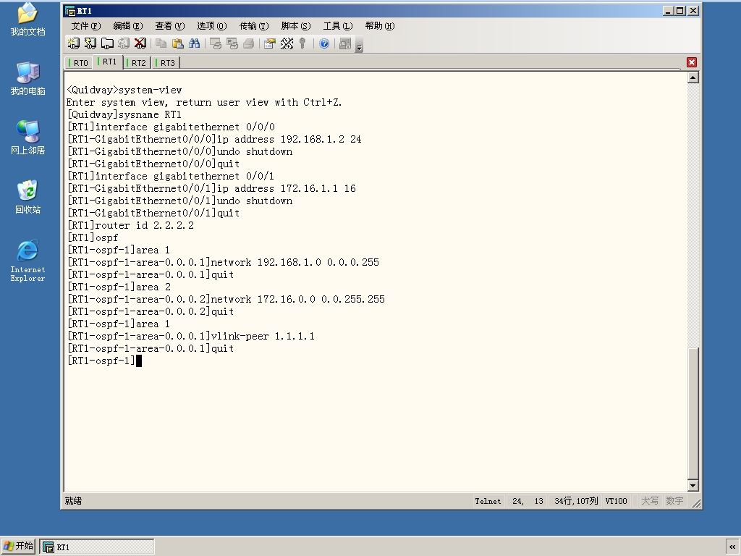Screen dimensions: 741x556
Task: Click the Connect toolbar icon
Action: coord(73,43)
